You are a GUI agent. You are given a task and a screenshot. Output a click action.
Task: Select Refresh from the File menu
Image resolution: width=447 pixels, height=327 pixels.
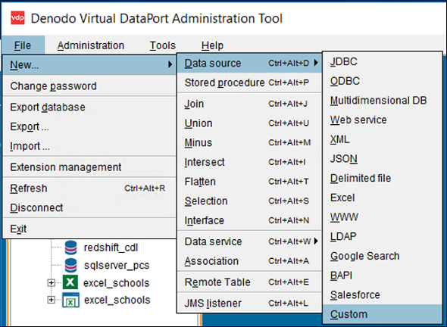click(x=89, y=188)
